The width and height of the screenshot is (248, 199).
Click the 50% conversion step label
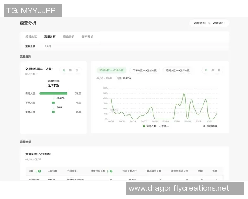pos(59,107)
